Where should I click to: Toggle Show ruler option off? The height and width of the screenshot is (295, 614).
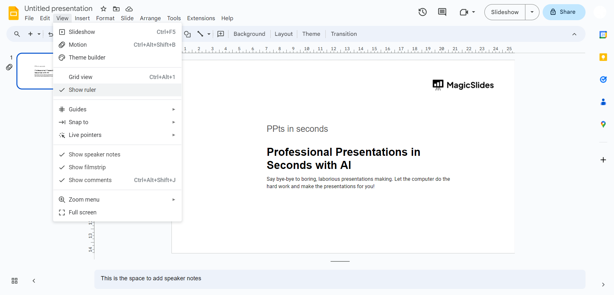point(82,90)
